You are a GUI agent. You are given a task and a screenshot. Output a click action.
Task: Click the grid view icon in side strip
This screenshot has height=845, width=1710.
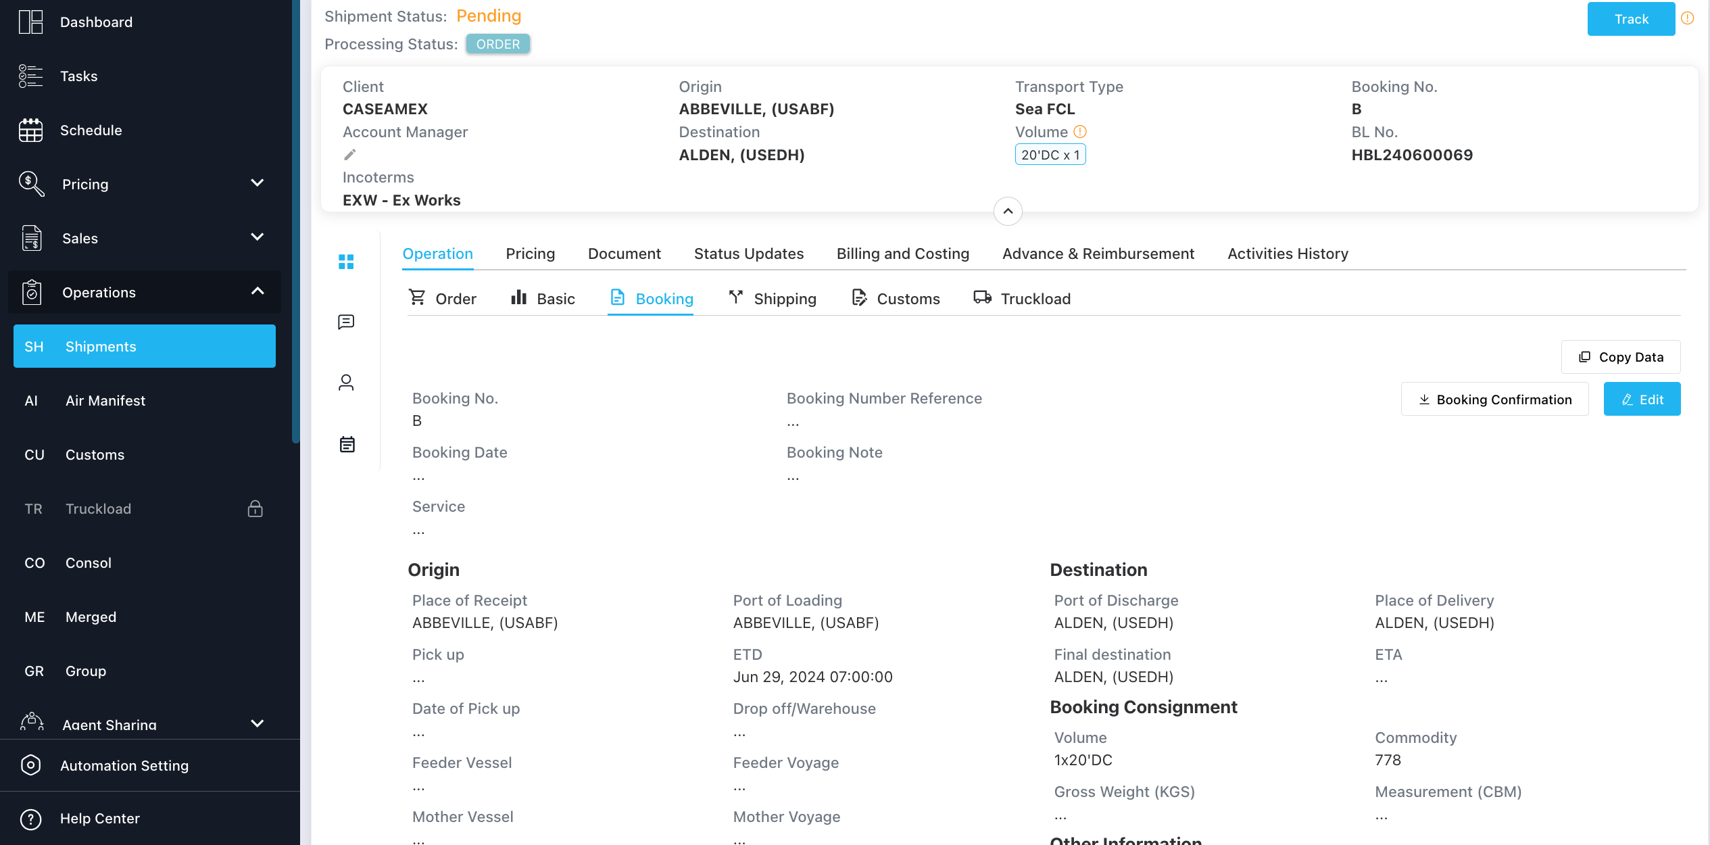(x=346, y=262)
